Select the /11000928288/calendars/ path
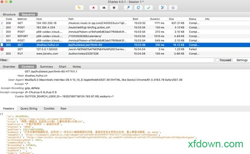Image resolution: width=250 pixels, height=154 pixels. coord(85,36)
